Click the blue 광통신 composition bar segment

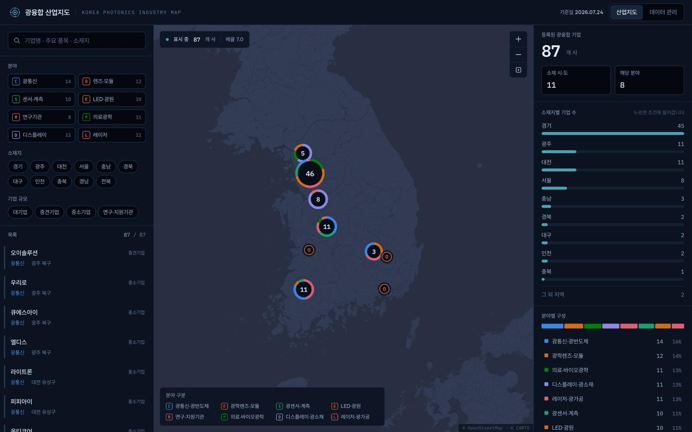[x=552, y=326]
